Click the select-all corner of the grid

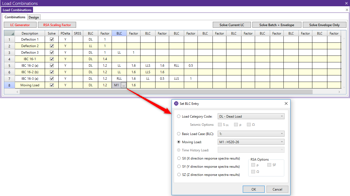coord(9,33)
